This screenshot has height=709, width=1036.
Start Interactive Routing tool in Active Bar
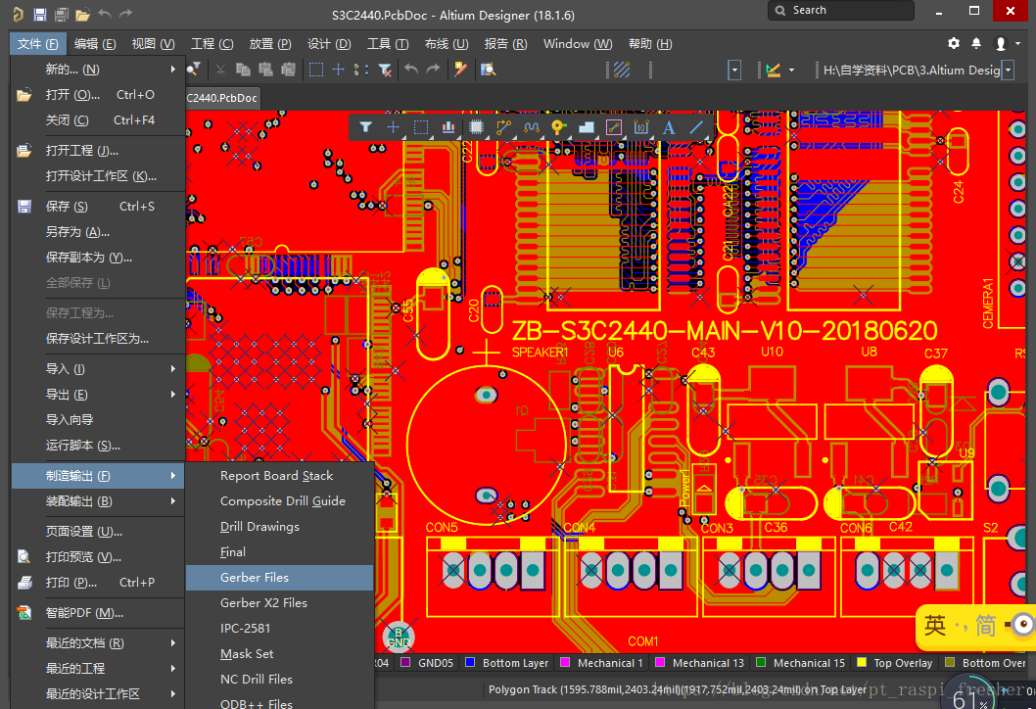coord(503,127)
